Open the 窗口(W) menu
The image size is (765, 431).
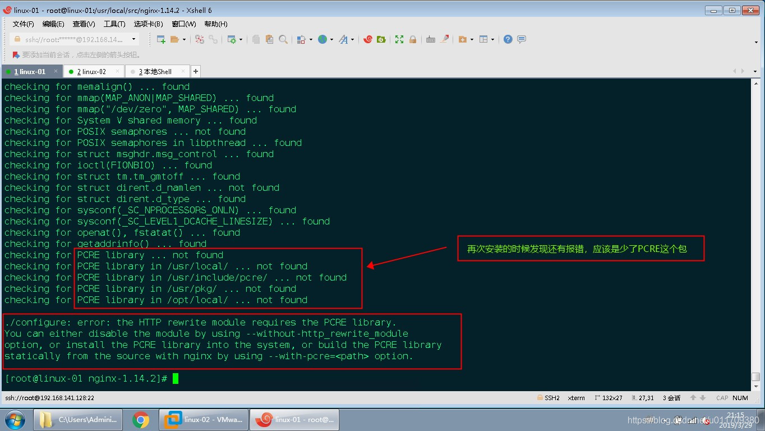click(184, 24)
